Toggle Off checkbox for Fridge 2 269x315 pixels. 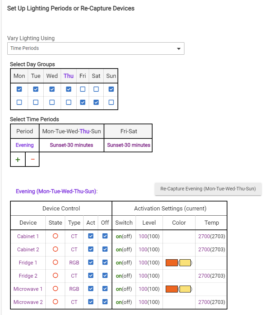[x=105, y=276]
